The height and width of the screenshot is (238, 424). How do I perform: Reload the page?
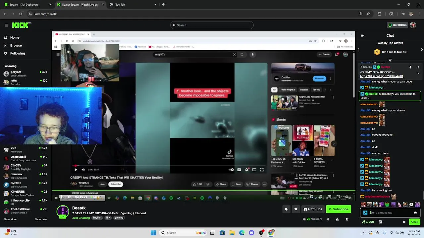(21, 14)
